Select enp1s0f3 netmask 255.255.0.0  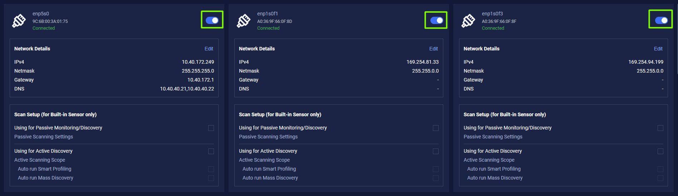coord(650,71)
